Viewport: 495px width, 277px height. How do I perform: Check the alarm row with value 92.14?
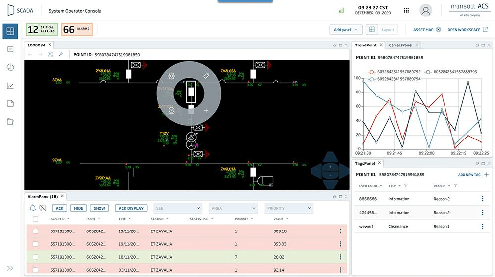(x=35, y=270)
